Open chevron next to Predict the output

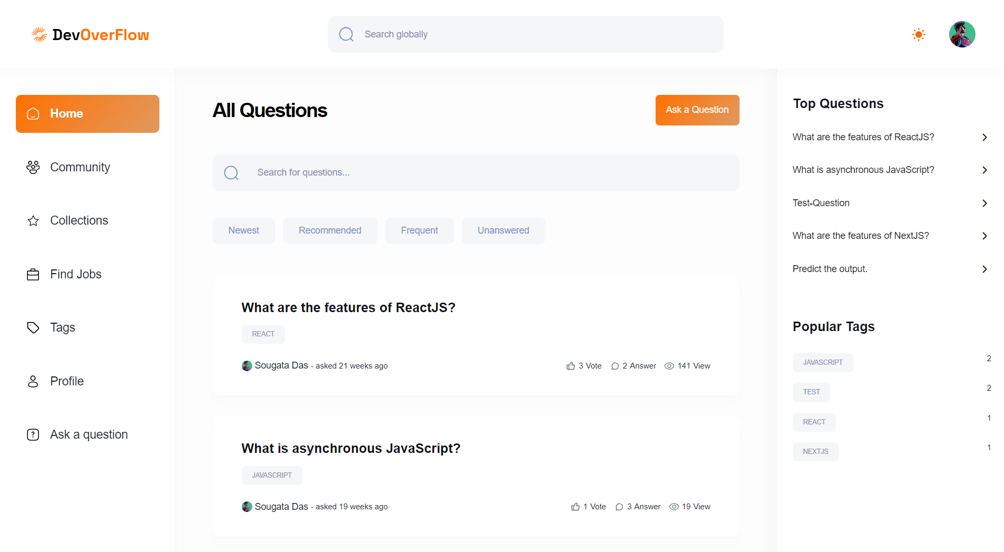point(984,269)
